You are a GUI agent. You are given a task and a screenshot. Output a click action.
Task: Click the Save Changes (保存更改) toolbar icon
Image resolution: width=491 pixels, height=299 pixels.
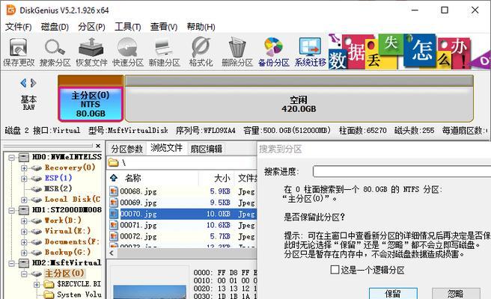tap(19, 52)
